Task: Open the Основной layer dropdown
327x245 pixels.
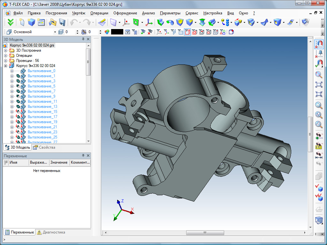Action: [55, 32]
